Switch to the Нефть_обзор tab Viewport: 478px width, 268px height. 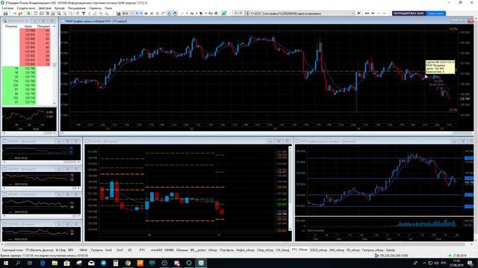(245, 250)
